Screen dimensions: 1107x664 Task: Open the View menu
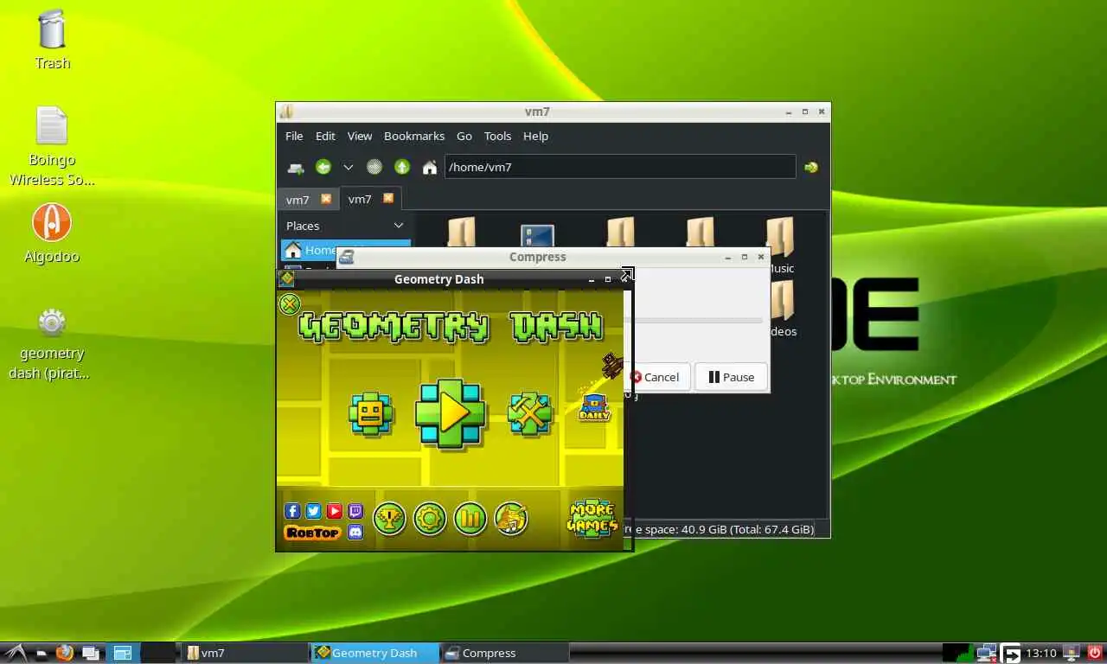360,136
